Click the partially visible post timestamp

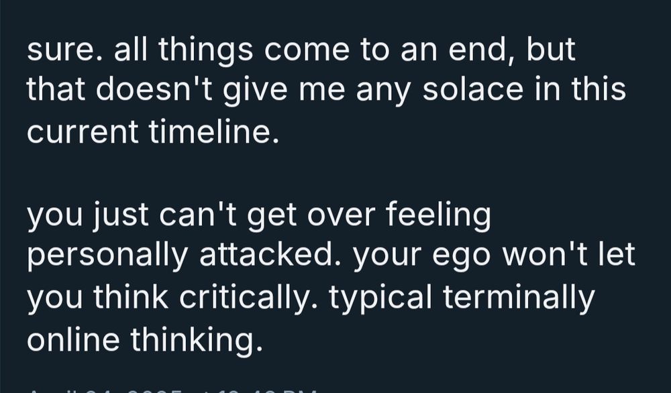coord(168,388)
